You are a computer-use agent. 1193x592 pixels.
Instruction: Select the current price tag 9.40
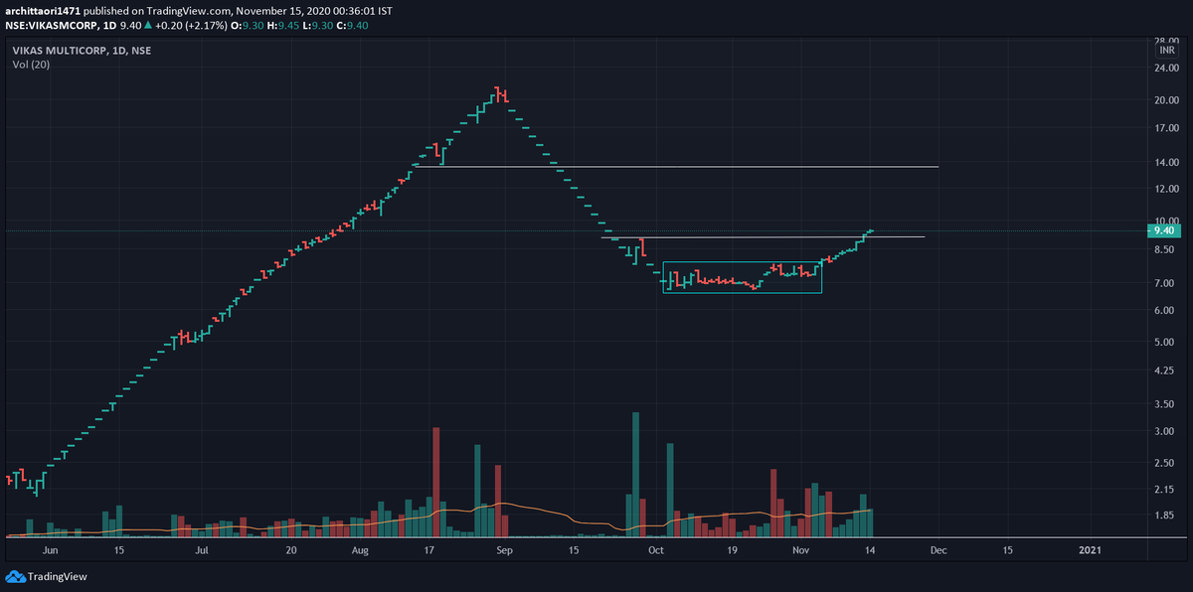pos(1164,230)
